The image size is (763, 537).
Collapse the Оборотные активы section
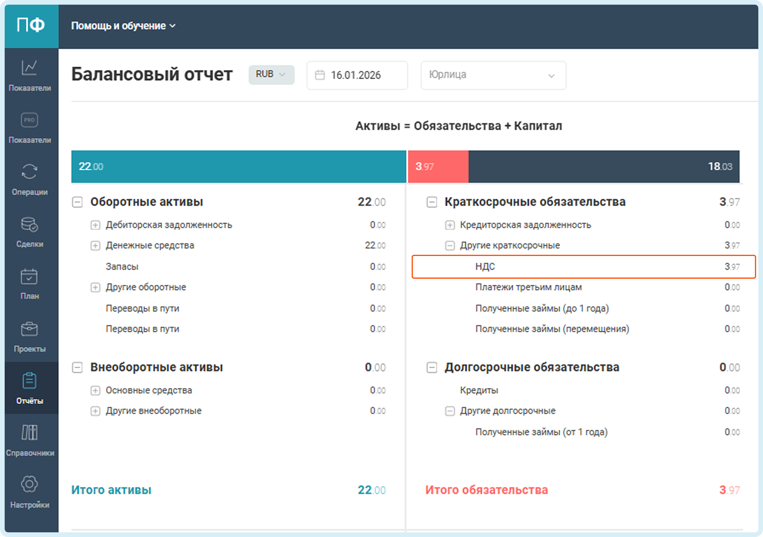(77, 202)
